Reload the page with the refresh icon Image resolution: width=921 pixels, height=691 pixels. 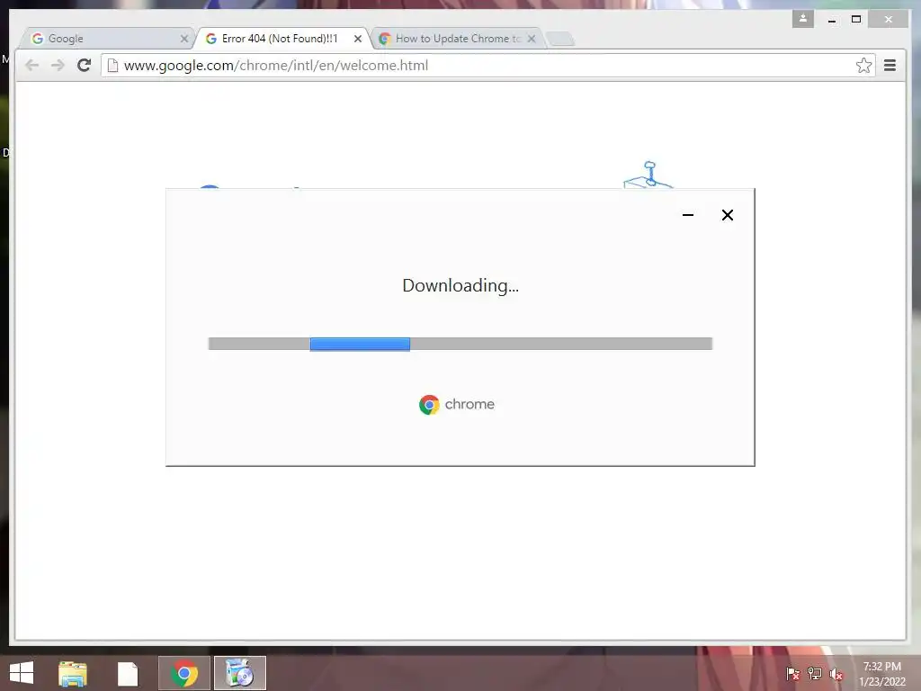(84, 65)
